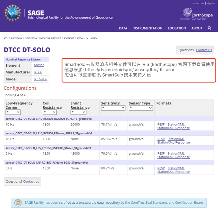
Task: Select row title sensor_DTCC_DT-SOLO_LF10_RC1800_RSNone_SG85.8_STgroundVel
Action: click(x=49, y=133)
